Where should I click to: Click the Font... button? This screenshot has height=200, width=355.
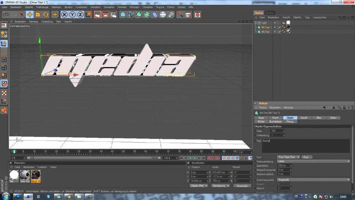(x=307, y=157)
